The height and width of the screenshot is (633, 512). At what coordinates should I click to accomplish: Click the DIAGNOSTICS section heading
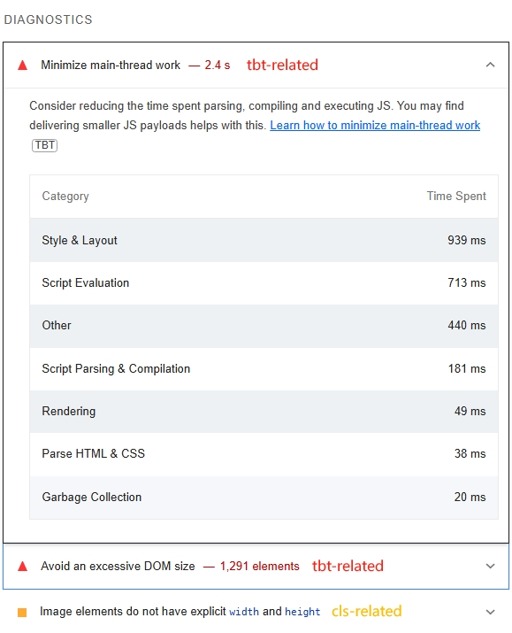pos(49,19)
